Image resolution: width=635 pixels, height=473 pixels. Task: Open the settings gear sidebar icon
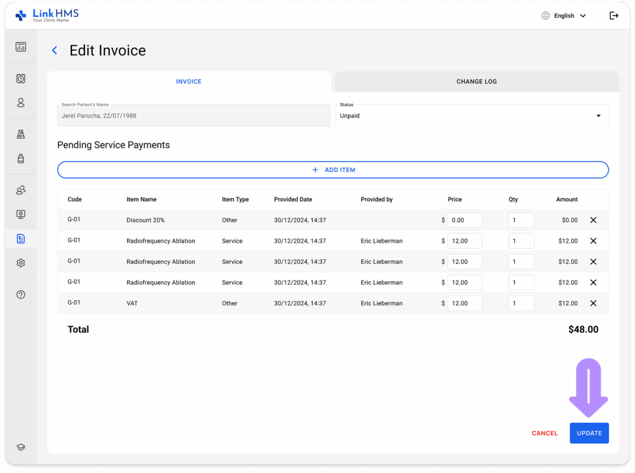pos(20,263)
